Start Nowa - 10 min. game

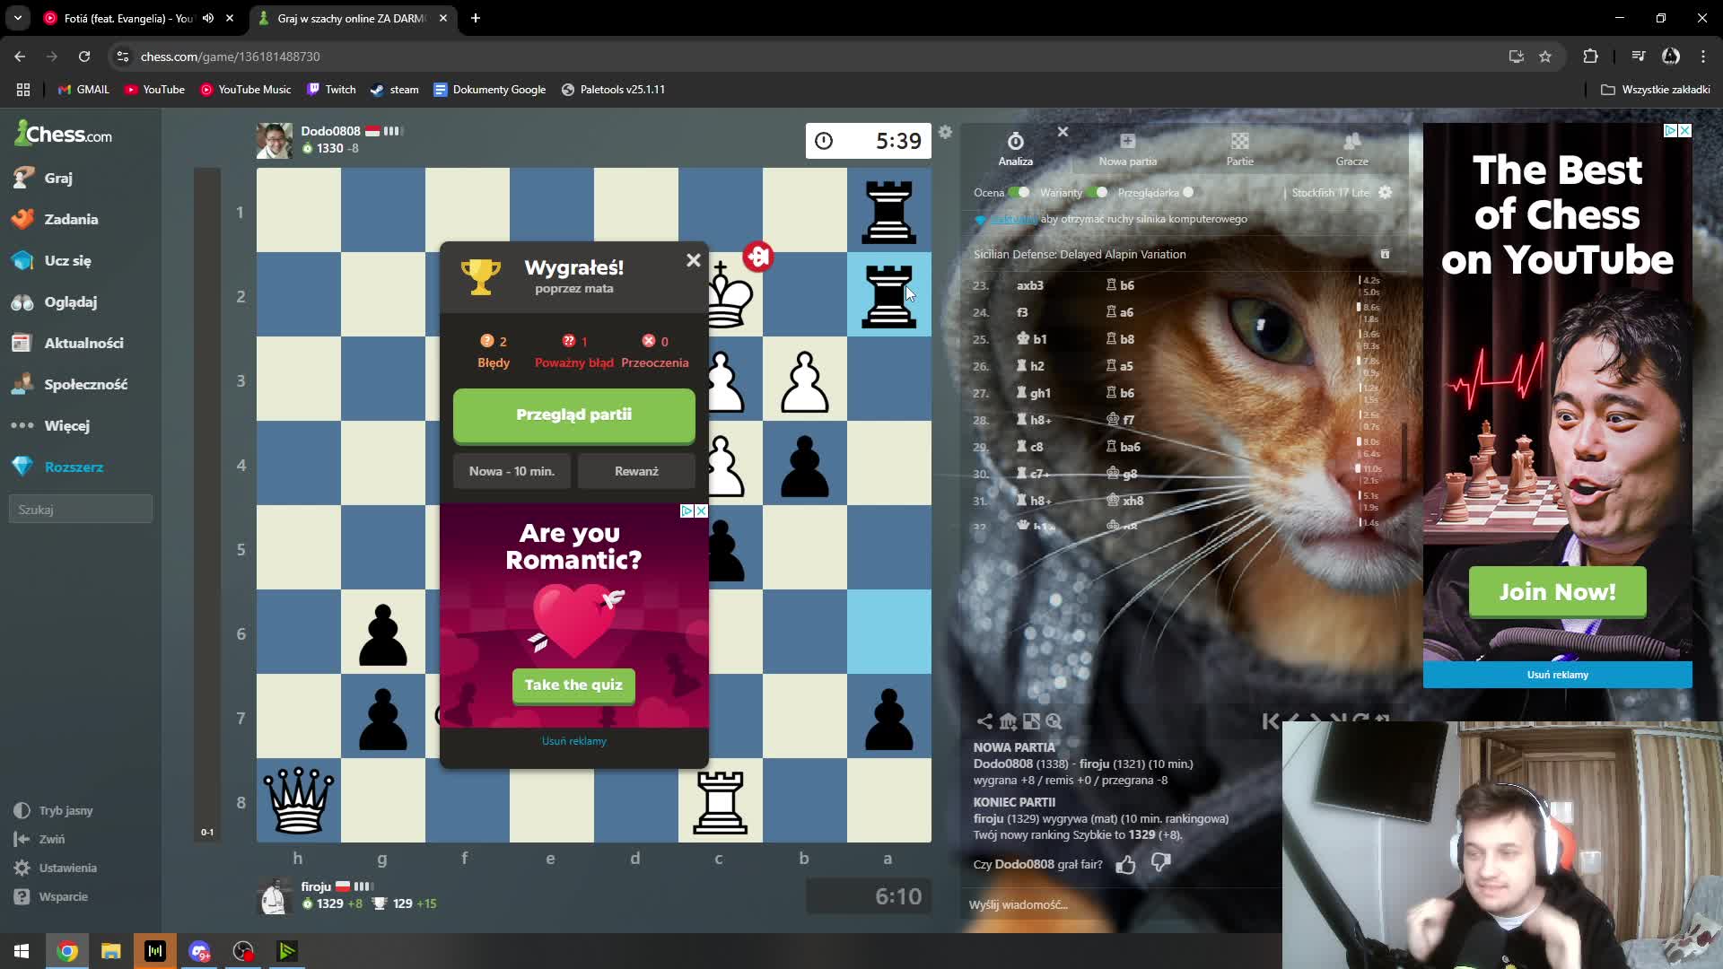pos(512,471)
